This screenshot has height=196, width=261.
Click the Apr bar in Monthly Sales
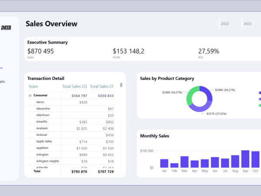194,164
